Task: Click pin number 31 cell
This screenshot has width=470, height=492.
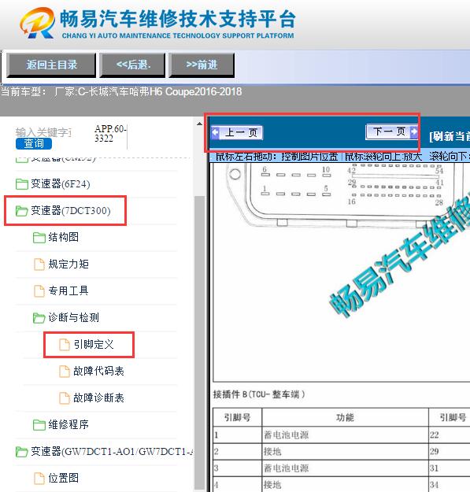Action: point(450,468)
